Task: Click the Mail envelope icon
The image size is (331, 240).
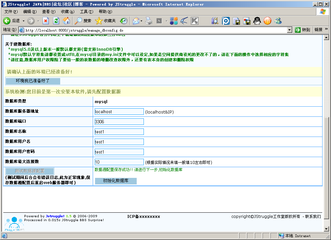Action: pos(136,21)
